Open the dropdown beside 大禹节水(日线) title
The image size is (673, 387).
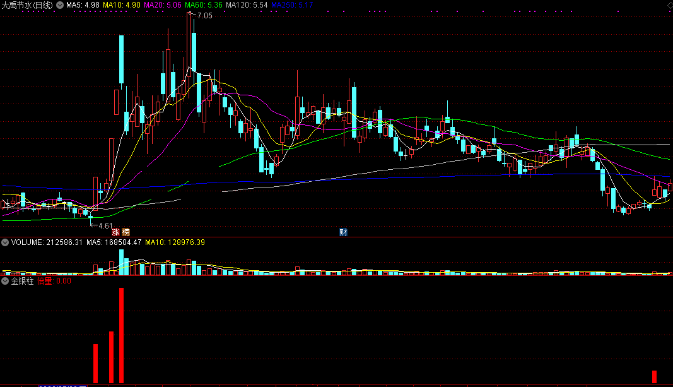pos(60,5)
